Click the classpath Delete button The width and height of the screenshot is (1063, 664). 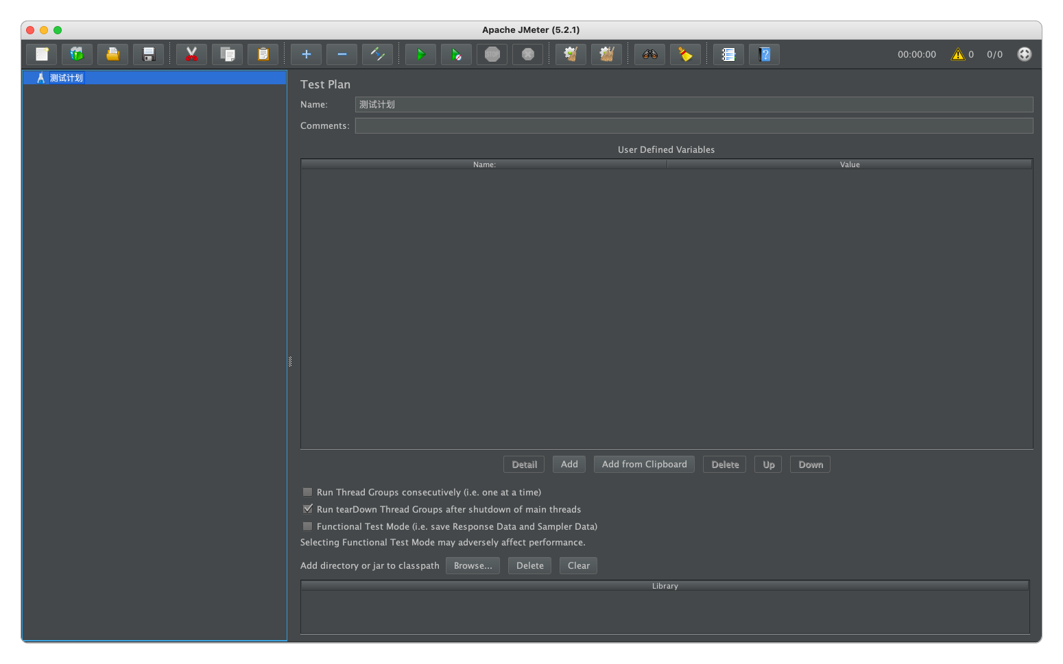click(x=529, y=565)
